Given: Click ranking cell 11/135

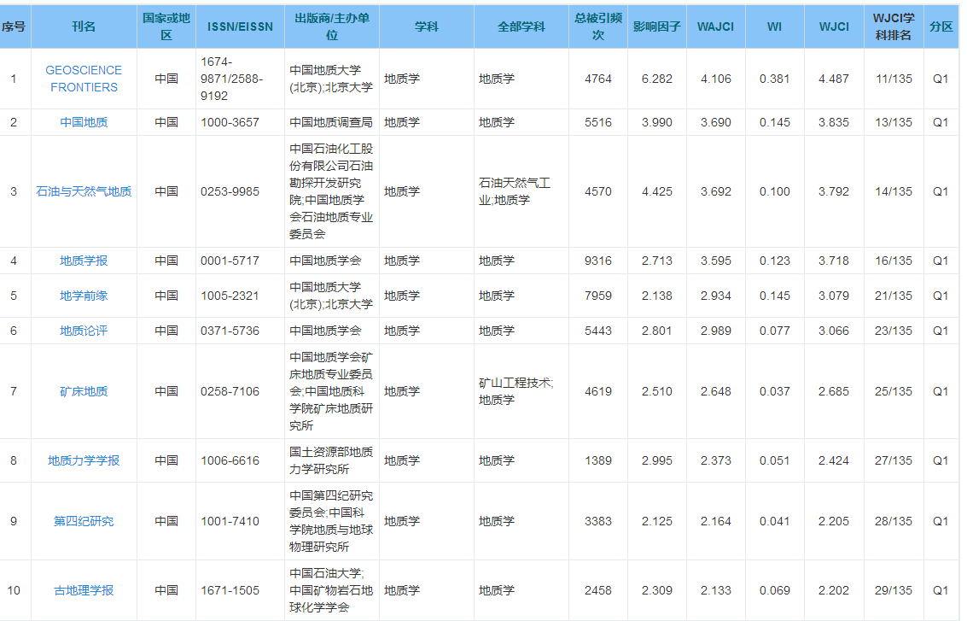Looking at the screenshot, I should pyautogui.click(x=894, y=79).
